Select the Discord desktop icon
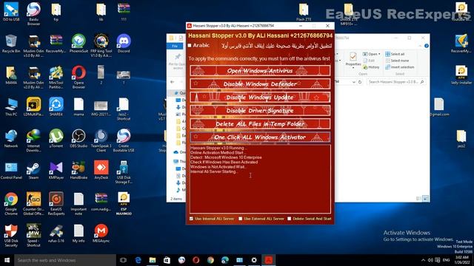The image size is (474, 266). [x=124, y=44]
